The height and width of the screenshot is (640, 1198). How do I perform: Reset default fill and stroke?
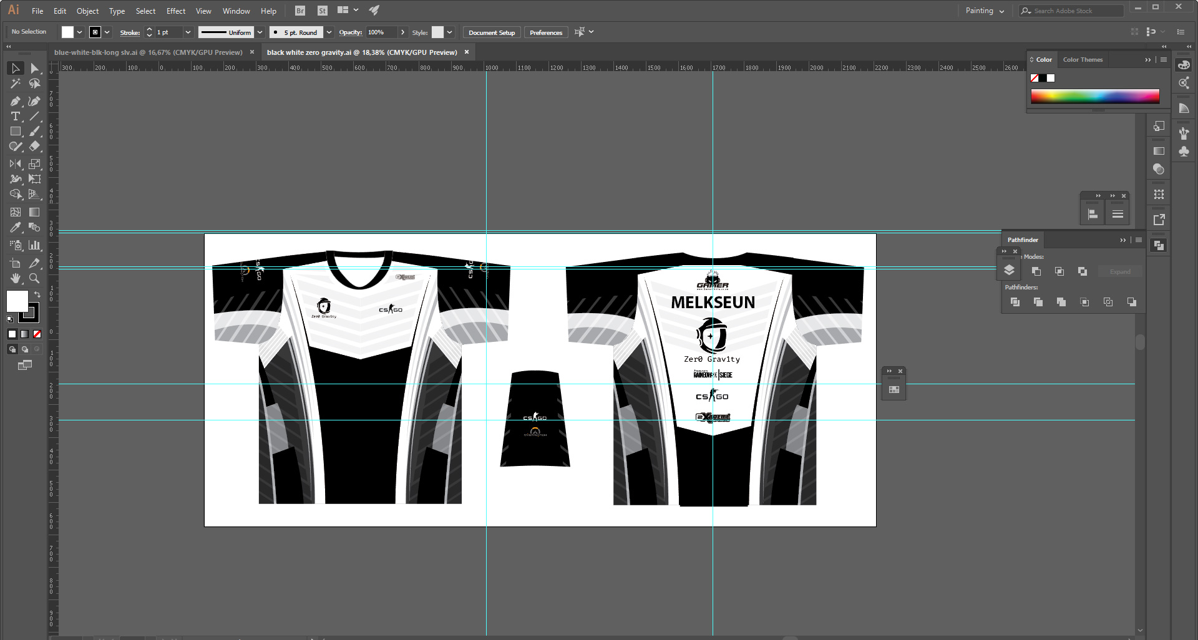(x=10, y=319)
